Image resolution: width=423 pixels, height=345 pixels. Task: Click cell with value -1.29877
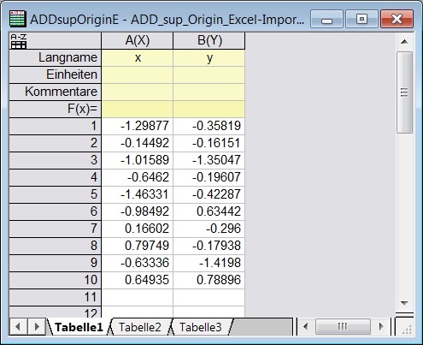coord(138,126)
